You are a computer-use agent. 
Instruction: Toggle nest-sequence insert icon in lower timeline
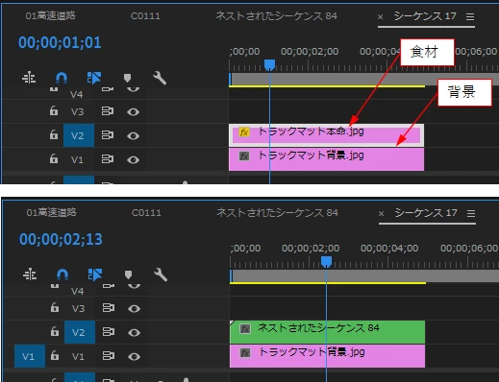(30, 275)
